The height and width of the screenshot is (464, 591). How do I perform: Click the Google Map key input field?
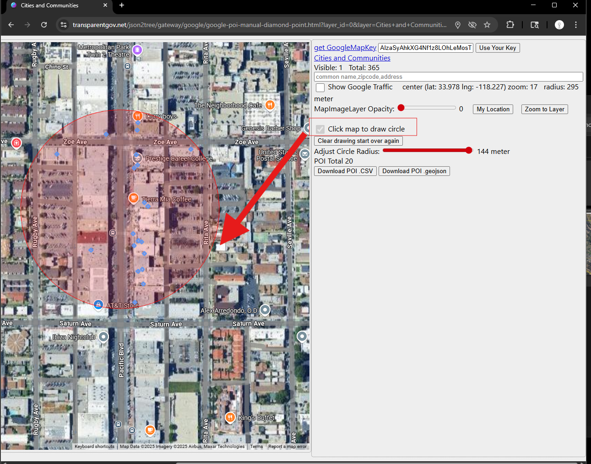tap(426, 48)
